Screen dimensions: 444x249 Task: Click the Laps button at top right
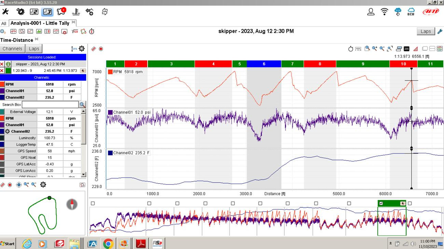pos(426,31)
